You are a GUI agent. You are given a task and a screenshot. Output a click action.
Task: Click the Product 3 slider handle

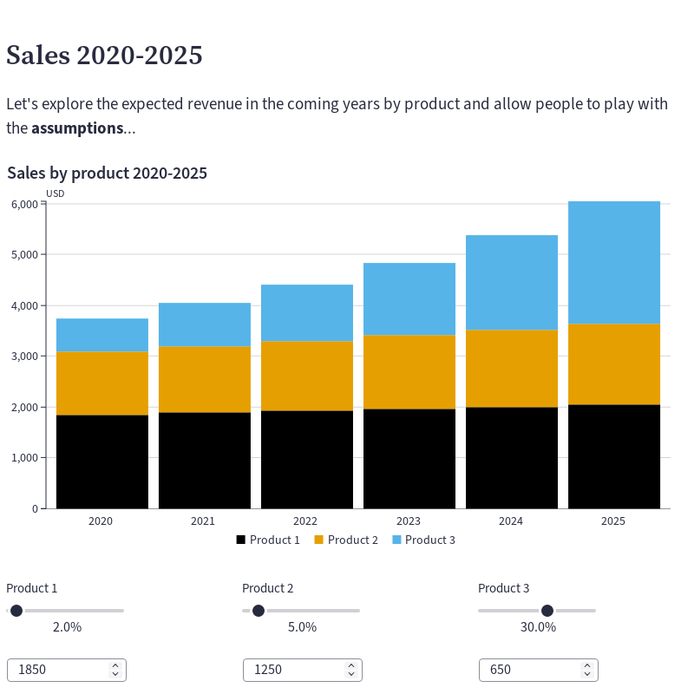(x=546, y=611)
